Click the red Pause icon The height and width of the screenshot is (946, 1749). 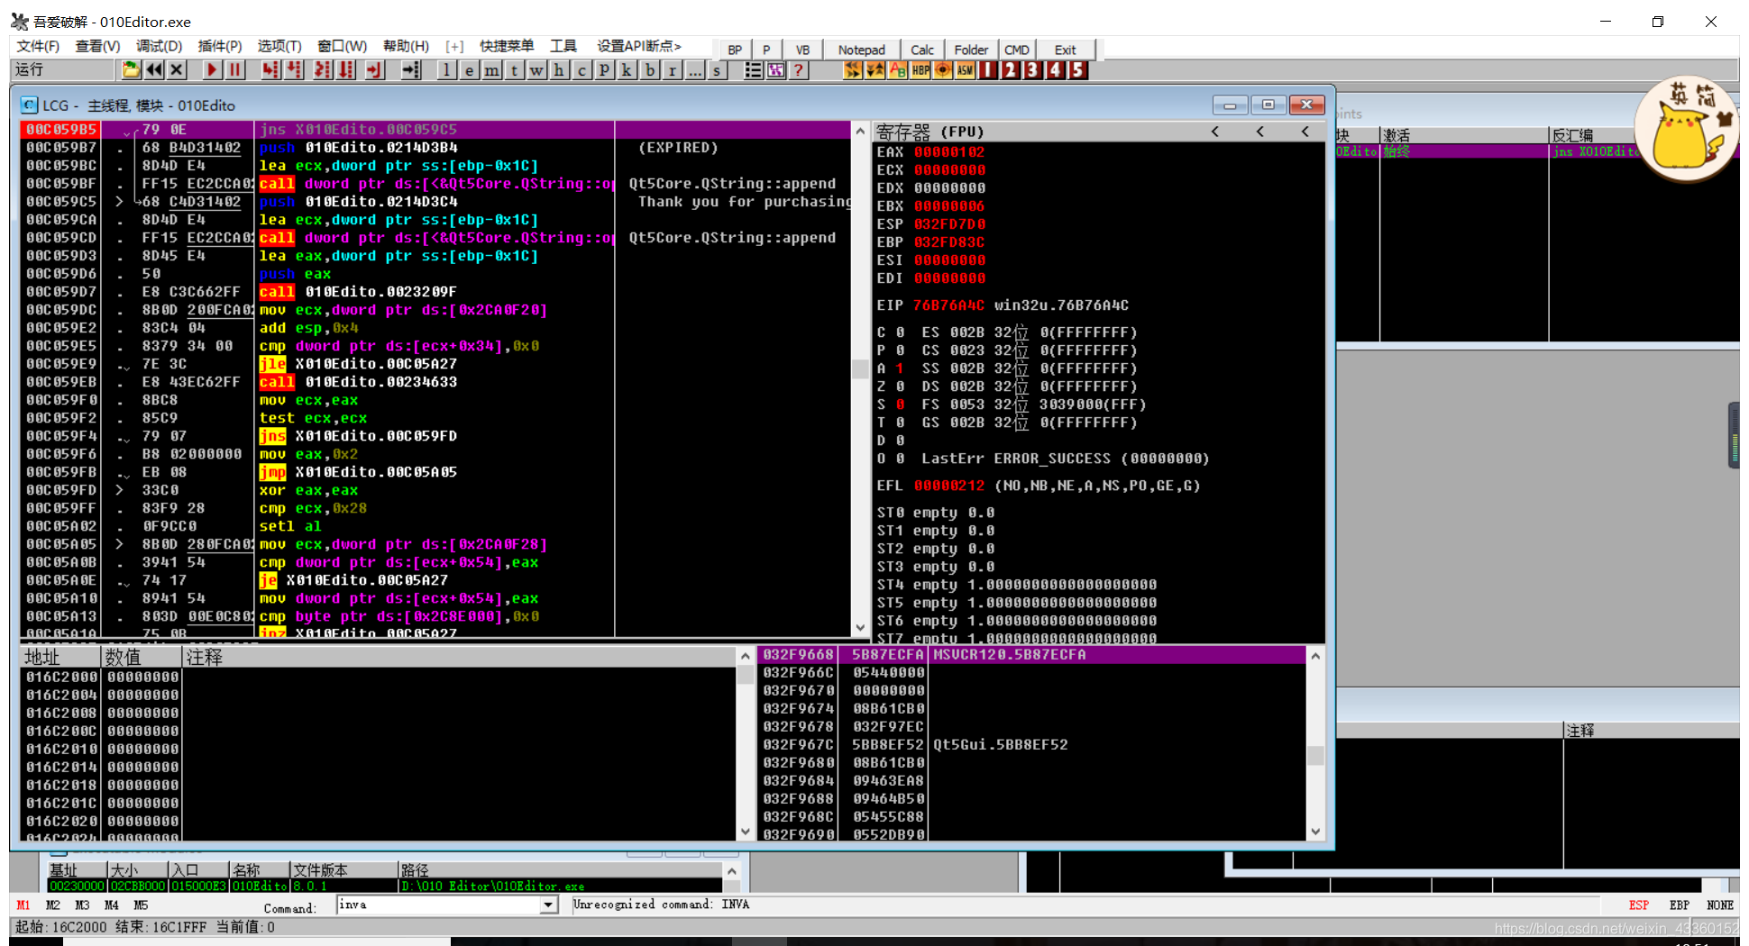tap(235, 70)
